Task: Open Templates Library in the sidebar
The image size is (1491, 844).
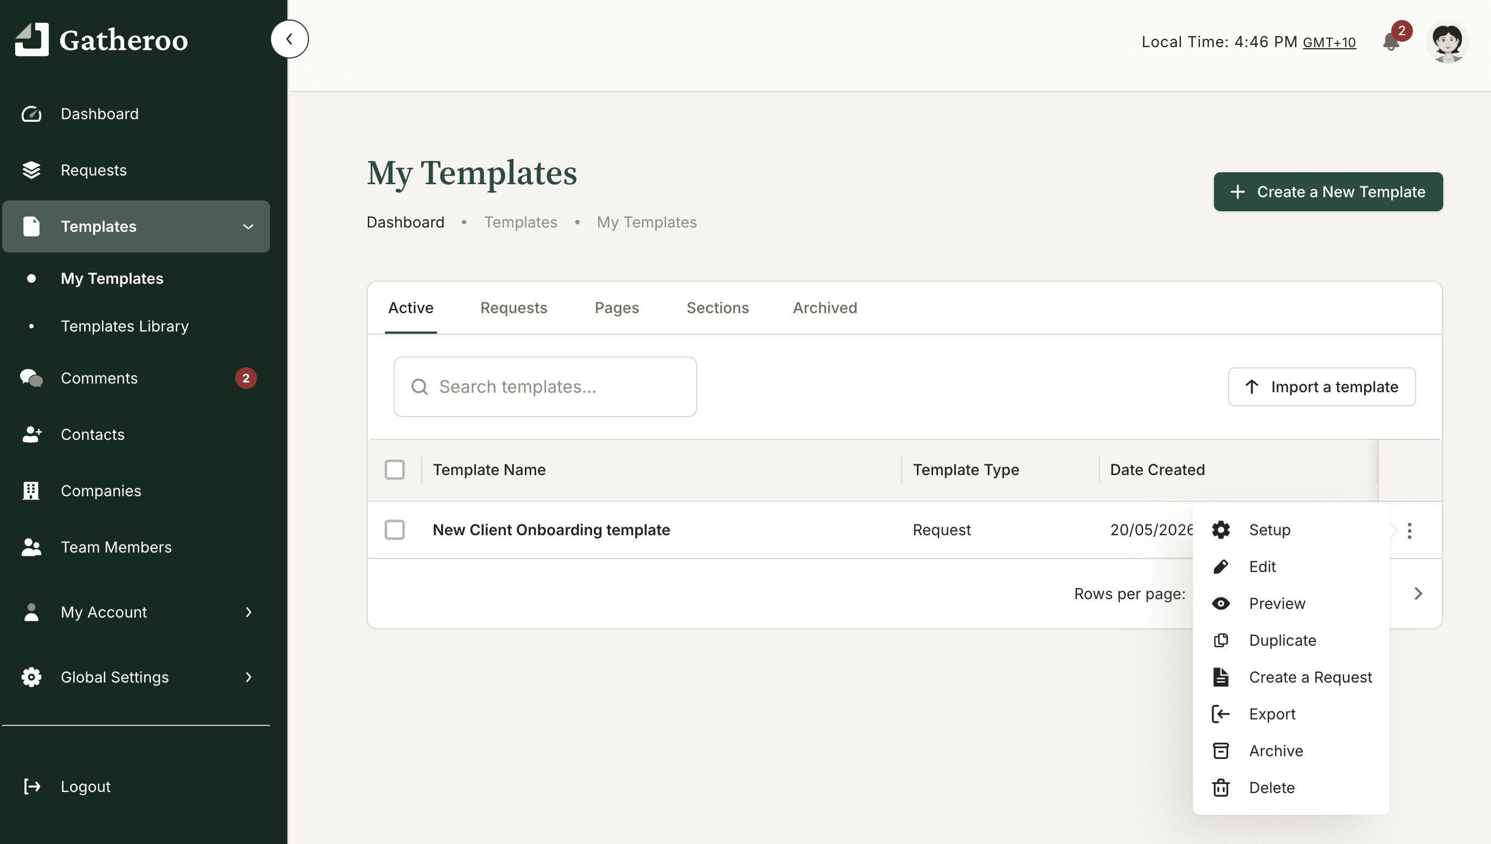Action: [x=125, y=326]
